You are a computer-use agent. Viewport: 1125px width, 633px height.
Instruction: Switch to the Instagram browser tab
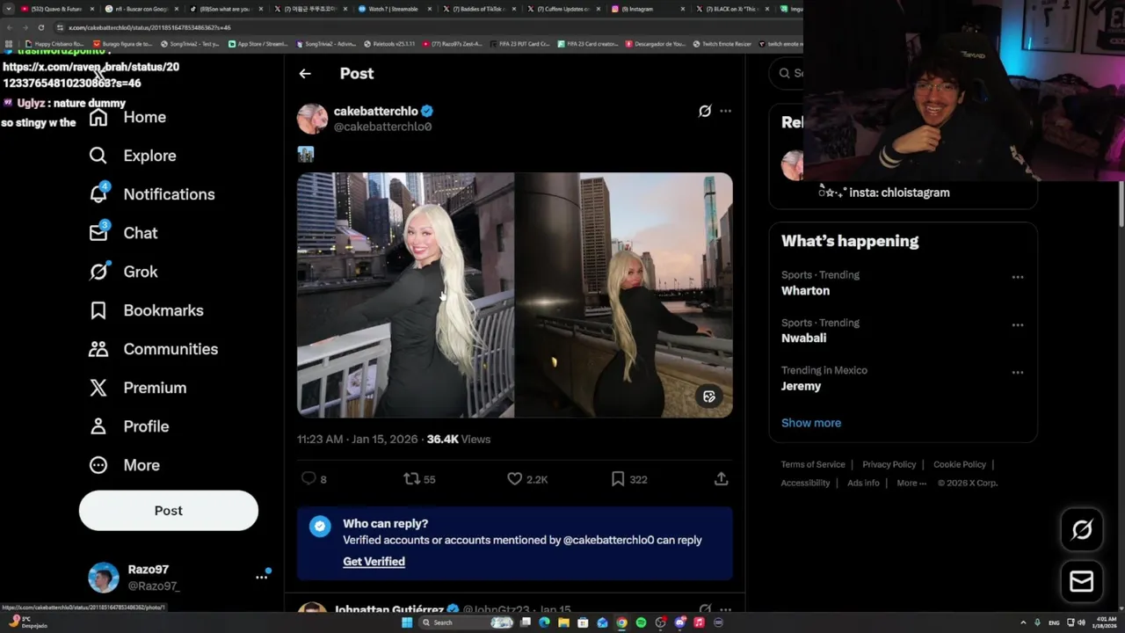click(x=647, y=9)
